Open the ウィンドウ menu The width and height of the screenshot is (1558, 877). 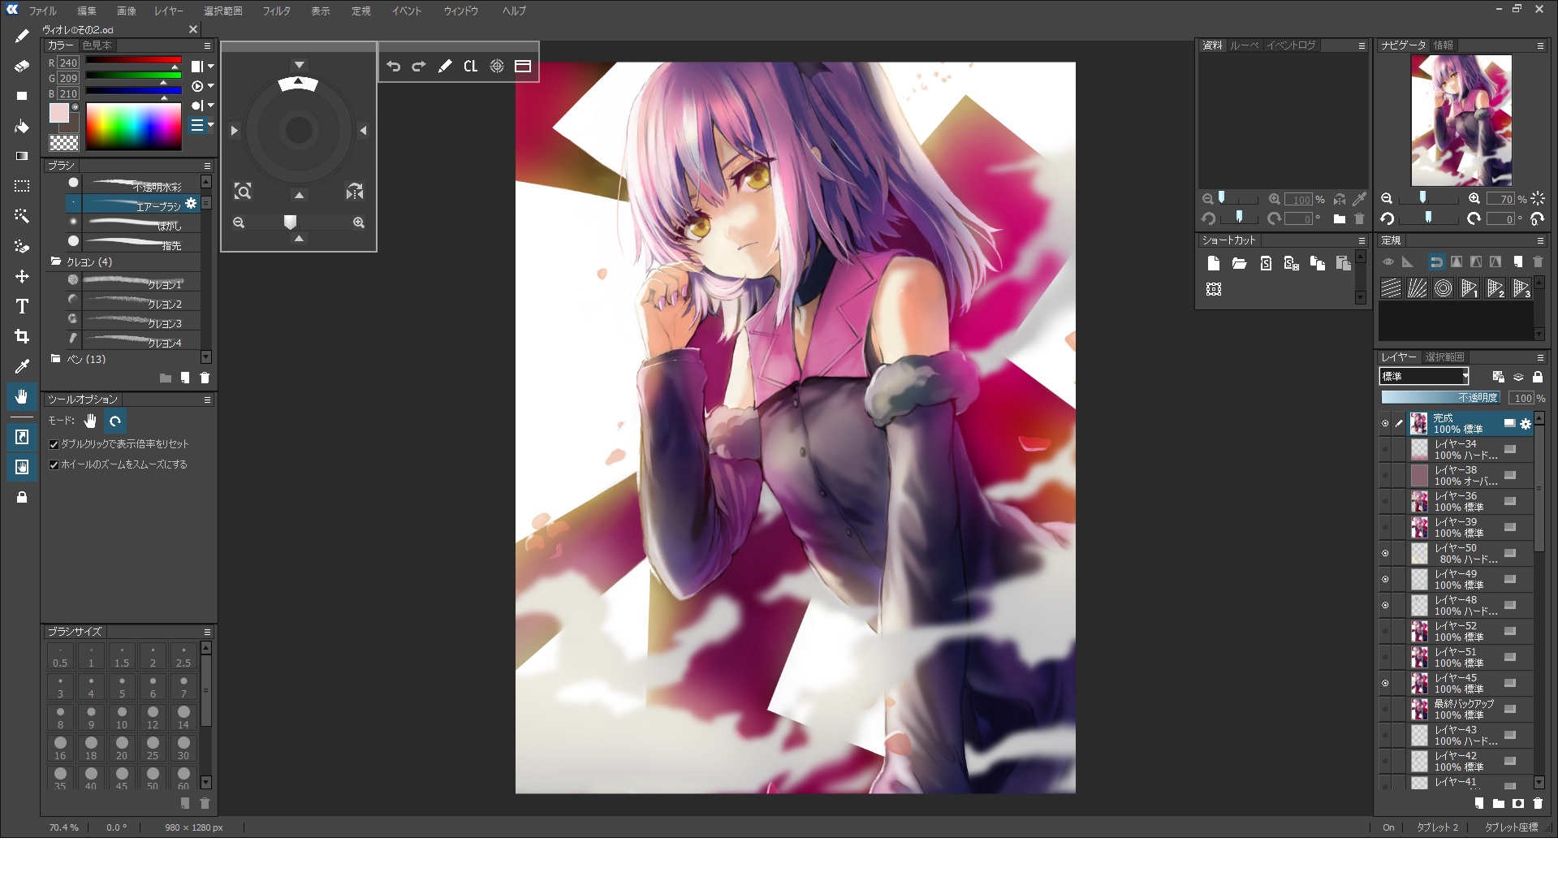[460, 11]
